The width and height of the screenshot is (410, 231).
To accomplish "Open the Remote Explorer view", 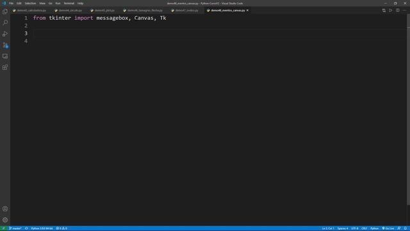I will click(x=5, y=56).
